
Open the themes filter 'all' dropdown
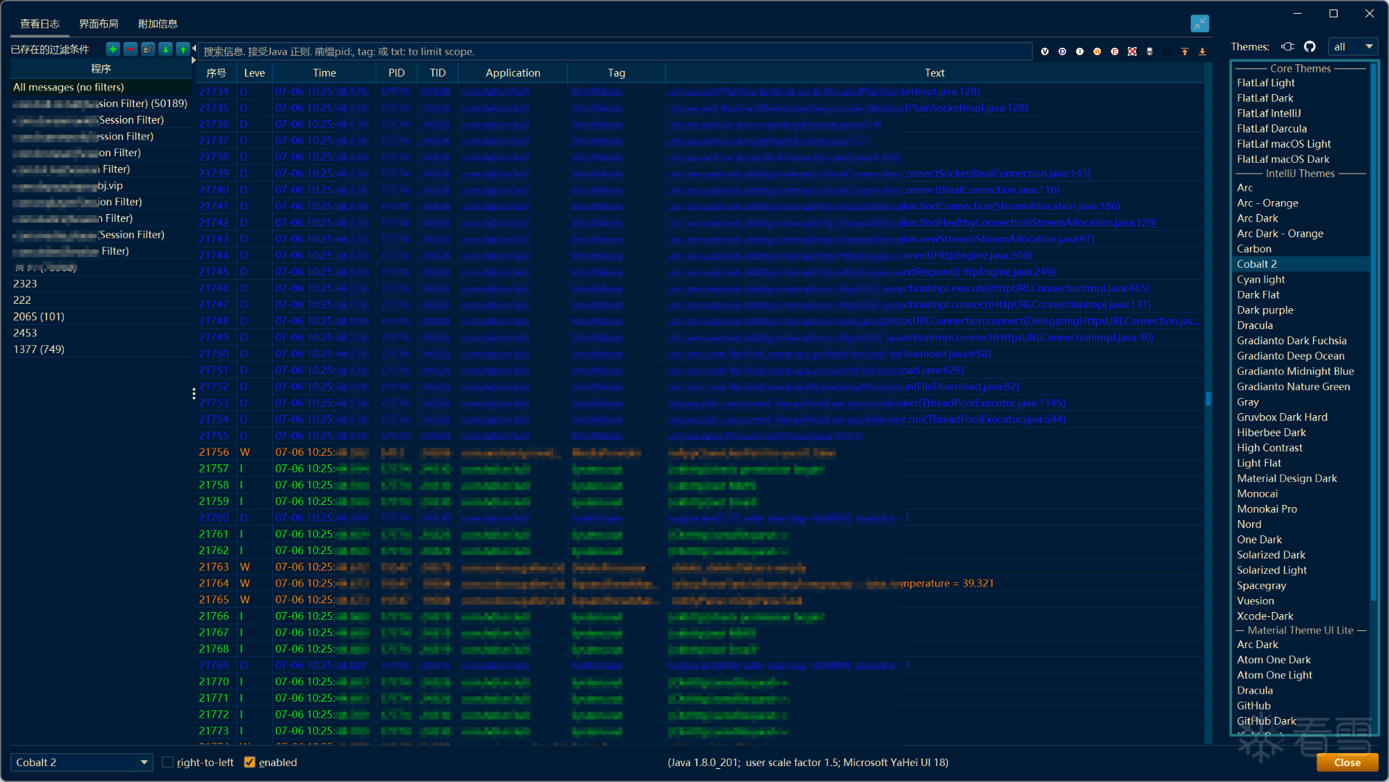tap(1353, 46)
